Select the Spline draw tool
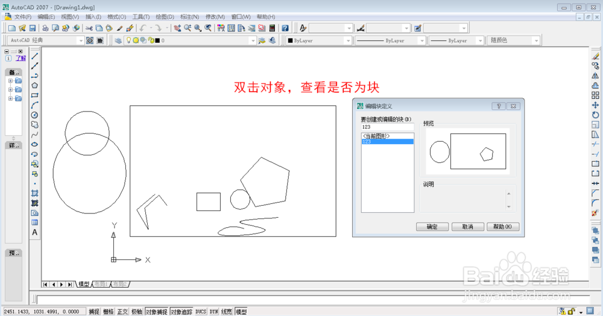The image size is (603, 316). [x=34, y=134]
